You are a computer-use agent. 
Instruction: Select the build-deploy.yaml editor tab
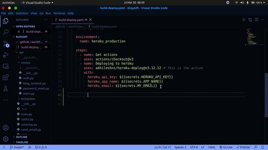(x=72, y=20)
